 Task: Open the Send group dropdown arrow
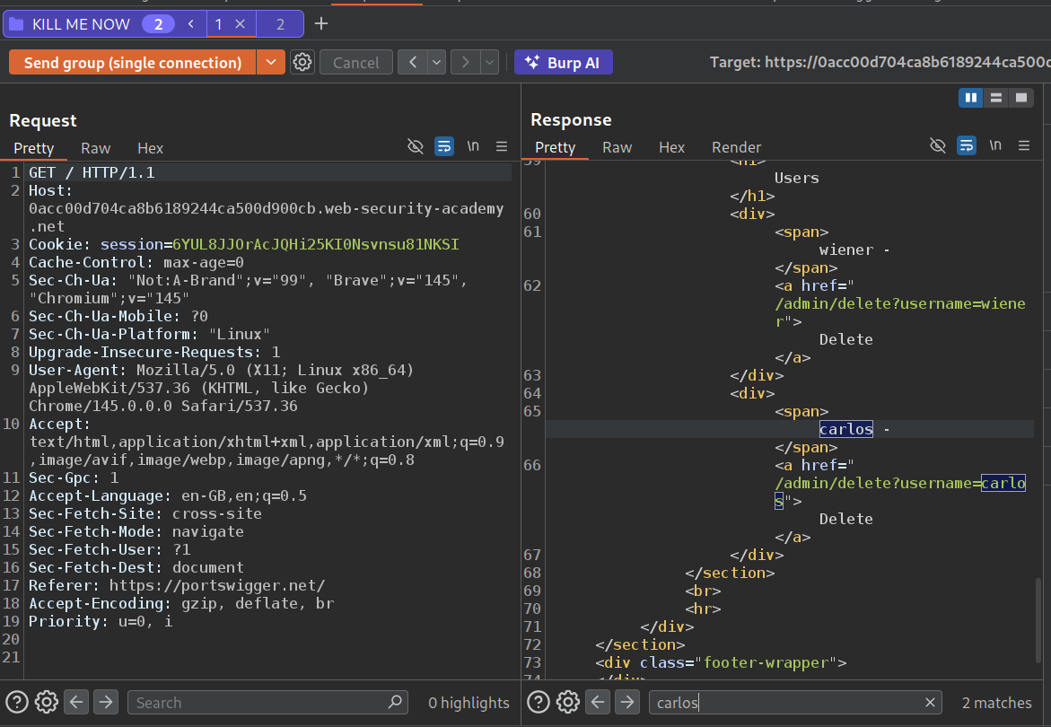(270, 63)
